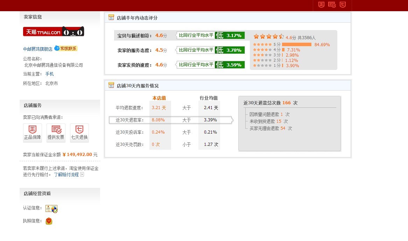Image resolution: width=408 pixels, height=241 pixels.
Task: Select the 近30天处罚数 service row
Action: coord(167,144)
